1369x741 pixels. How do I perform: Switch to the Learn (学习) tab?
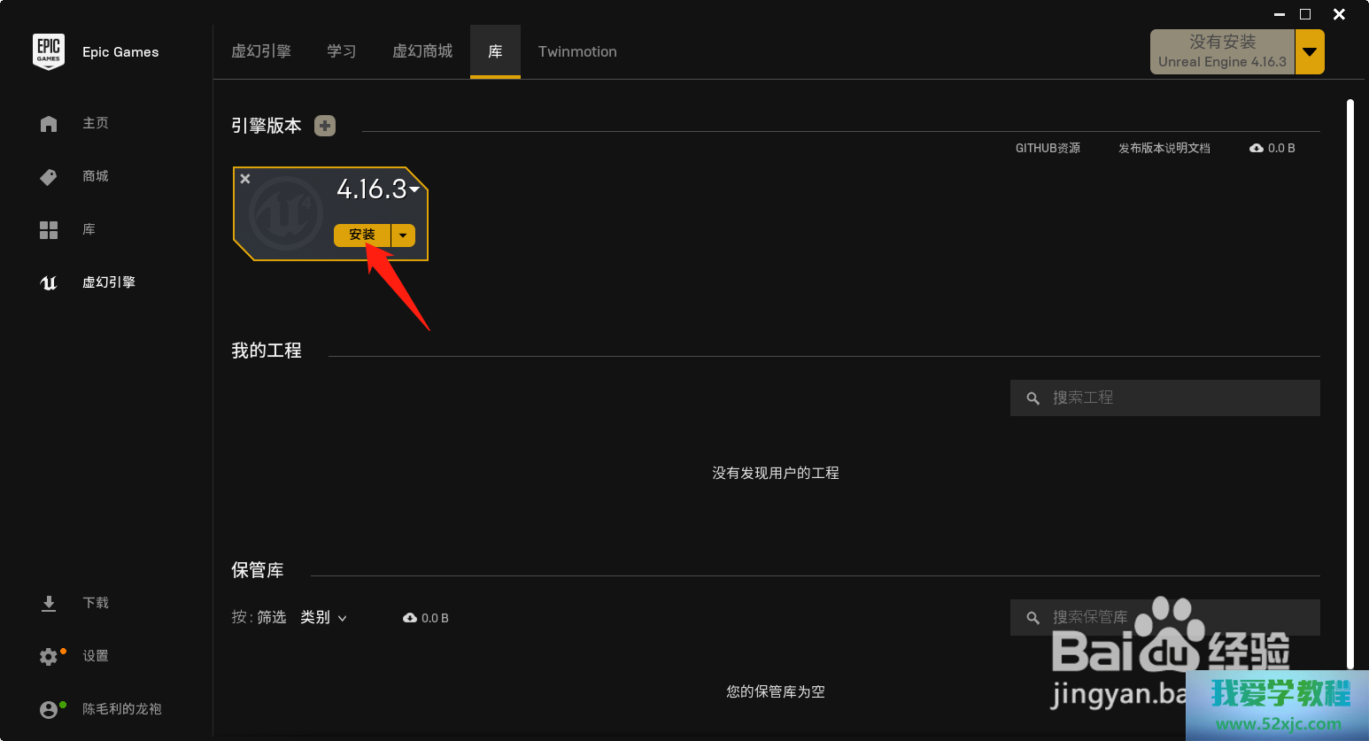tap(341, 52)
